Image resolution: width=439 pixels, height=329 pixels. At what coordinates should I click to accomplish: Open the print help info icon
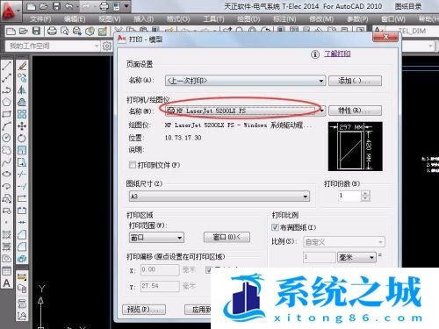click(x=315, y=54)
